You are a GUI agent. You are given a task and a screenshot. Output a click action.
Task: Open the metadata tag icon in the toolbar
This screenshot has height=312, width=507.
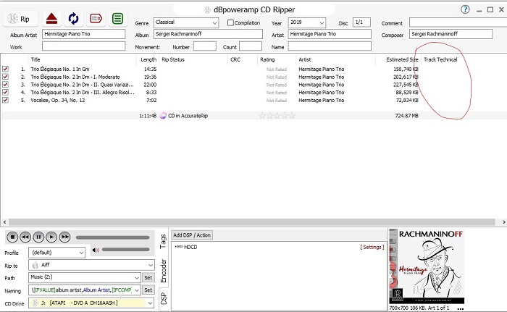click(x=96, y=20)
